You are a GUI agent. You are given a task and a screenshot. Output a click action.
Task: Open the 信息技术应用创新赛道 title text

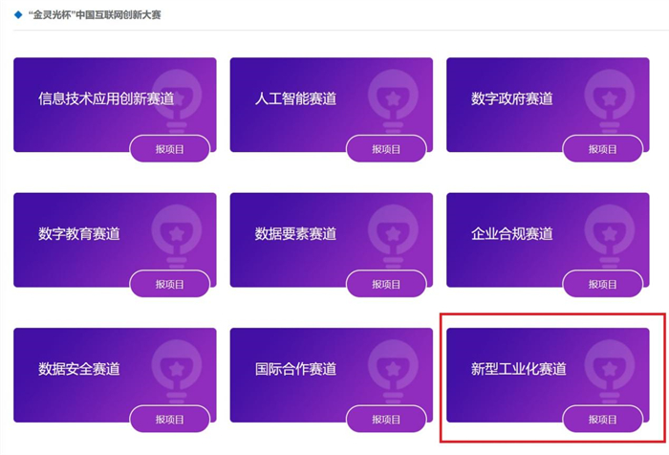(106, 98)
